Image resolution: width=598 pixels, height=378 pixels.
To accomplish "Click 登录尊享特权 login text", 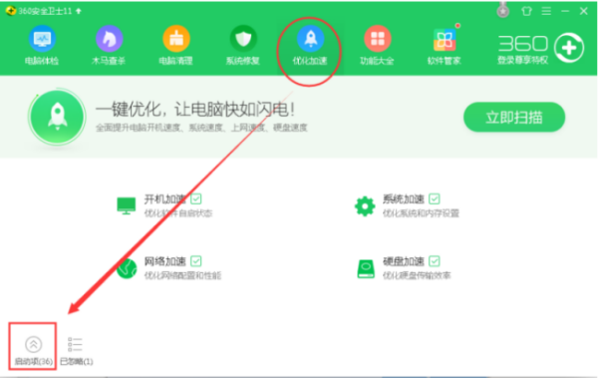I will pyautogui.click(x=522, y=60).
